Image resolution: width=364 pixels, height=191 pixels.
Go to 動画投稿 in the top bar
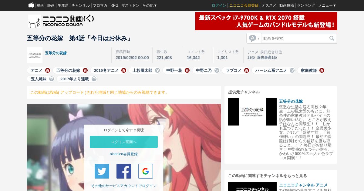287,5
